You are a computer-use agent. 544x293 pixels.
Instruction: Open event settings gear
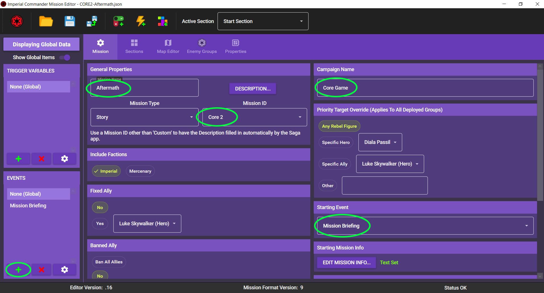tap(65, 270)
